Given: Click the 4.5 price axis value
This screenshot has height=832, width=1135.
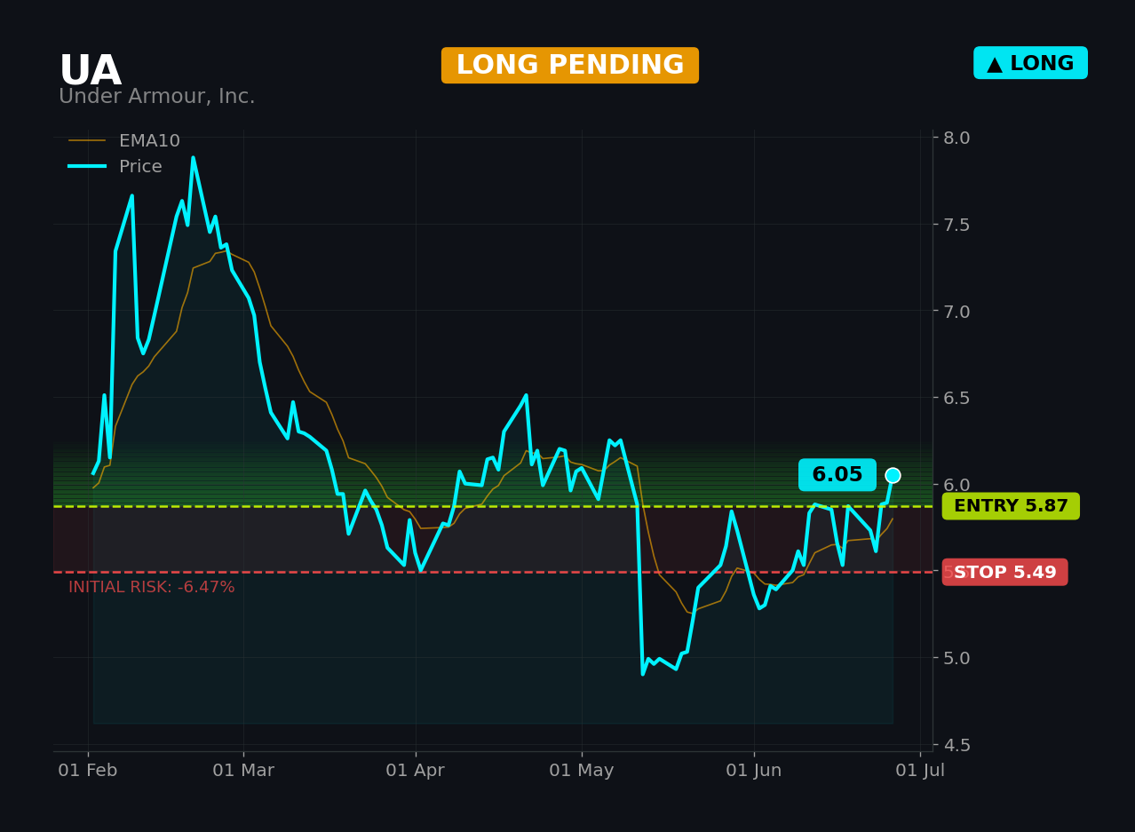Looking at the screenshot, I should pos(956,745).
